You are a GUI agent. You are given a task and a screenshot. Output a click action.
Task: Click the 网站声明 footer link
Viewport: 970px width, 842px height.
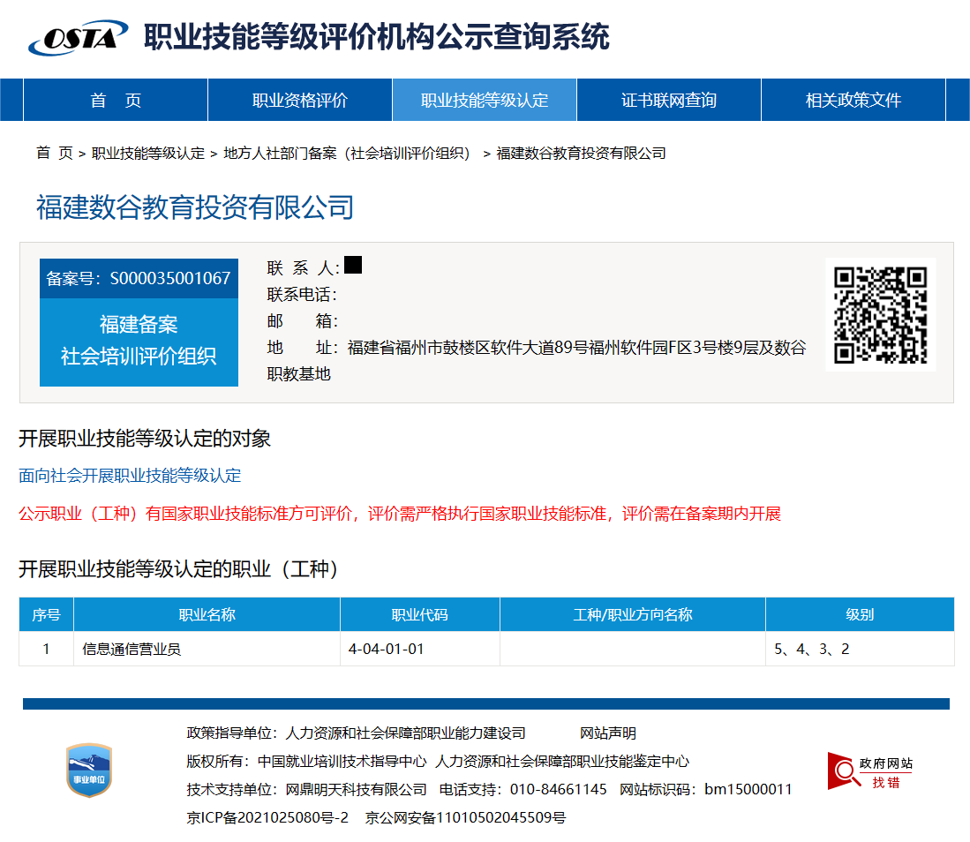click(607, 733)
